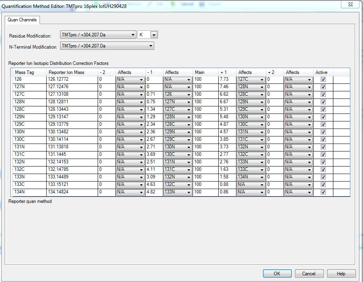Screen dimensions: 363x282
Task: Open +1 Affects dropdown 127C in row 126
Action: point(251,79)
